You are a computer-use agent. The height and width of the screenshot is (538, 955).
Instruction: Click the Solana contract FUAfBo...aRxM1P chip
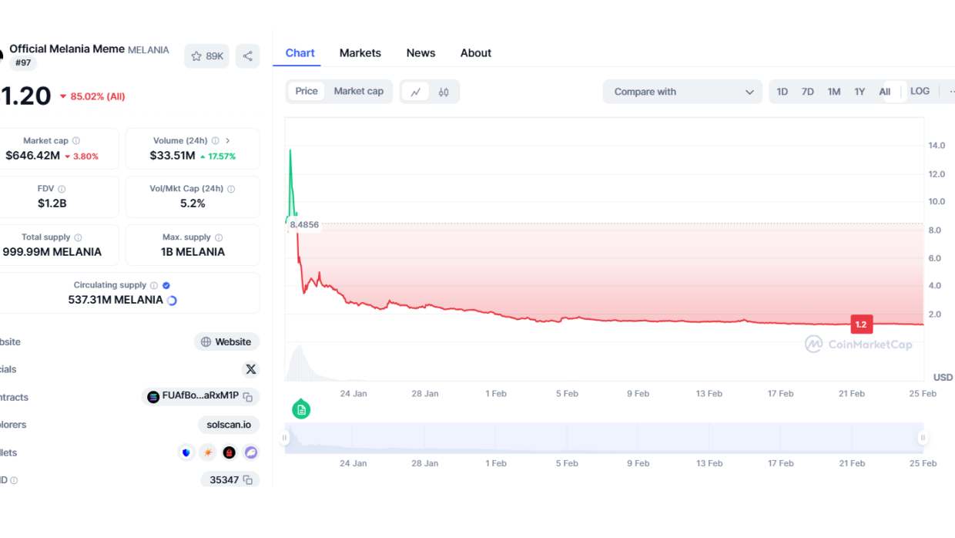[x=201, y=397]
